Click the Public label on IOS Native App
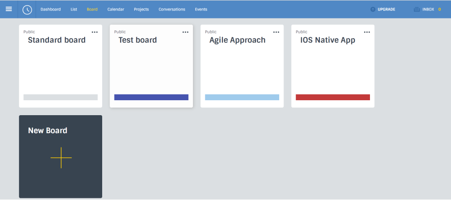This screenshot has width=451, height=200. point(301,32)
